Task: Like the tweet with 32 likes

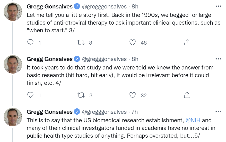Action: click(133, 95)
